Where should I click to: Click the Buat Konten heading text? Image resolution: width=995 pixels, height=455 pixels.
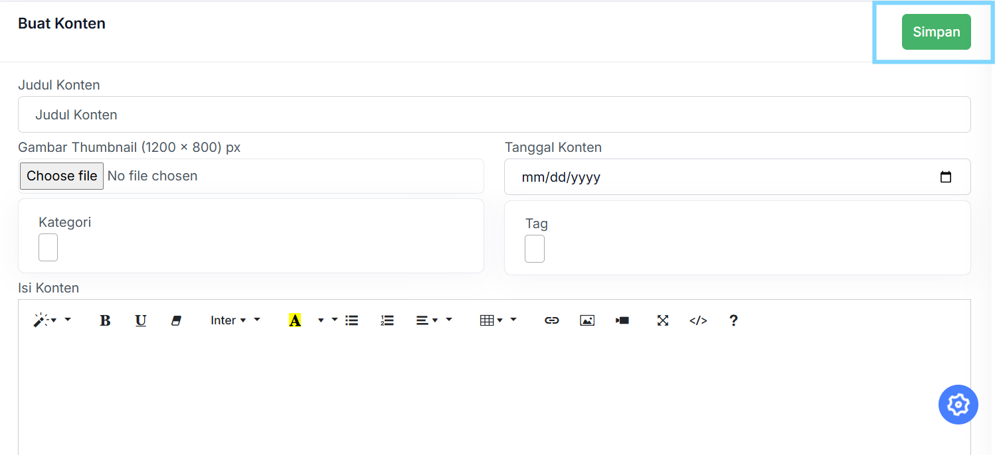point(62,23)
